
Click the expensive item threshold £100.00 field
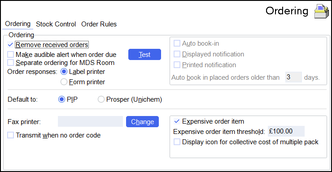[286, 131]
